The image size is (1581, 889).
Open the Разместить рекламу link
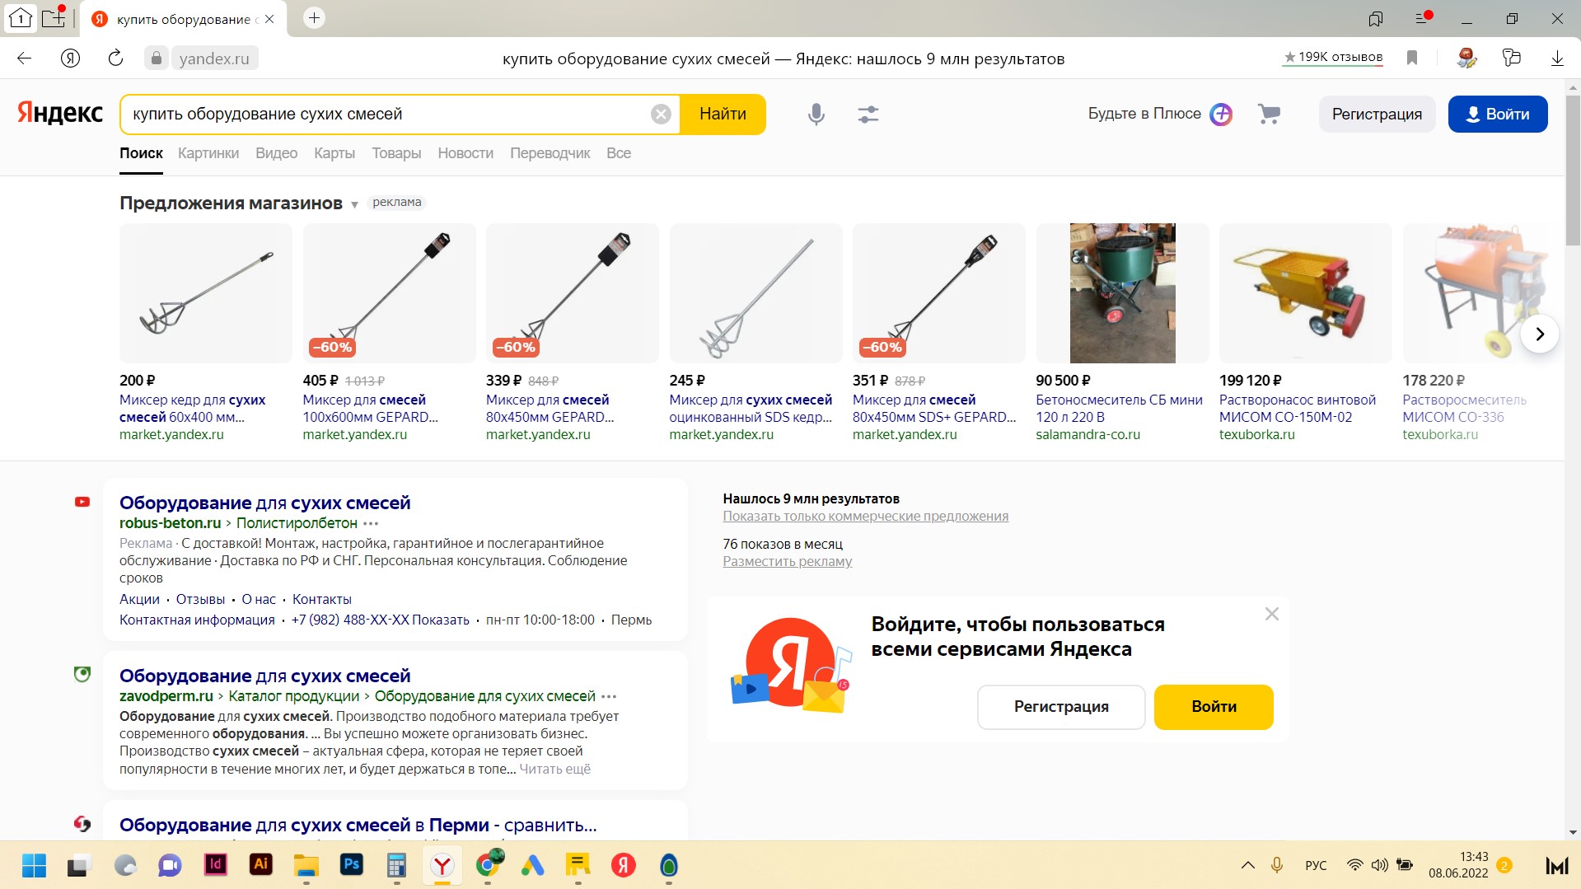point(787,561)
